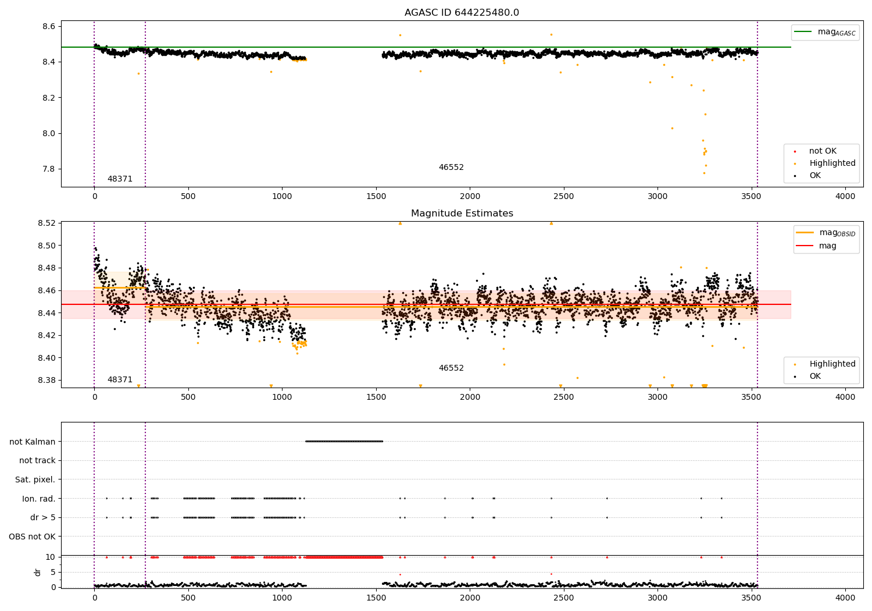Screen dimensions: 872x611
Task: Click x-axis tick 2000 under bottom panel
Action: tap(470, 598)
